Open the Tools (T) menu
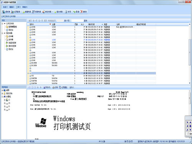 18,7
